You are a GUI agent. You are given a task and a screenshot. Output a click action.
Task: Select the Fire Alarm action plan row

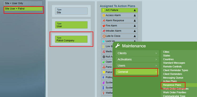click(119, 26)
